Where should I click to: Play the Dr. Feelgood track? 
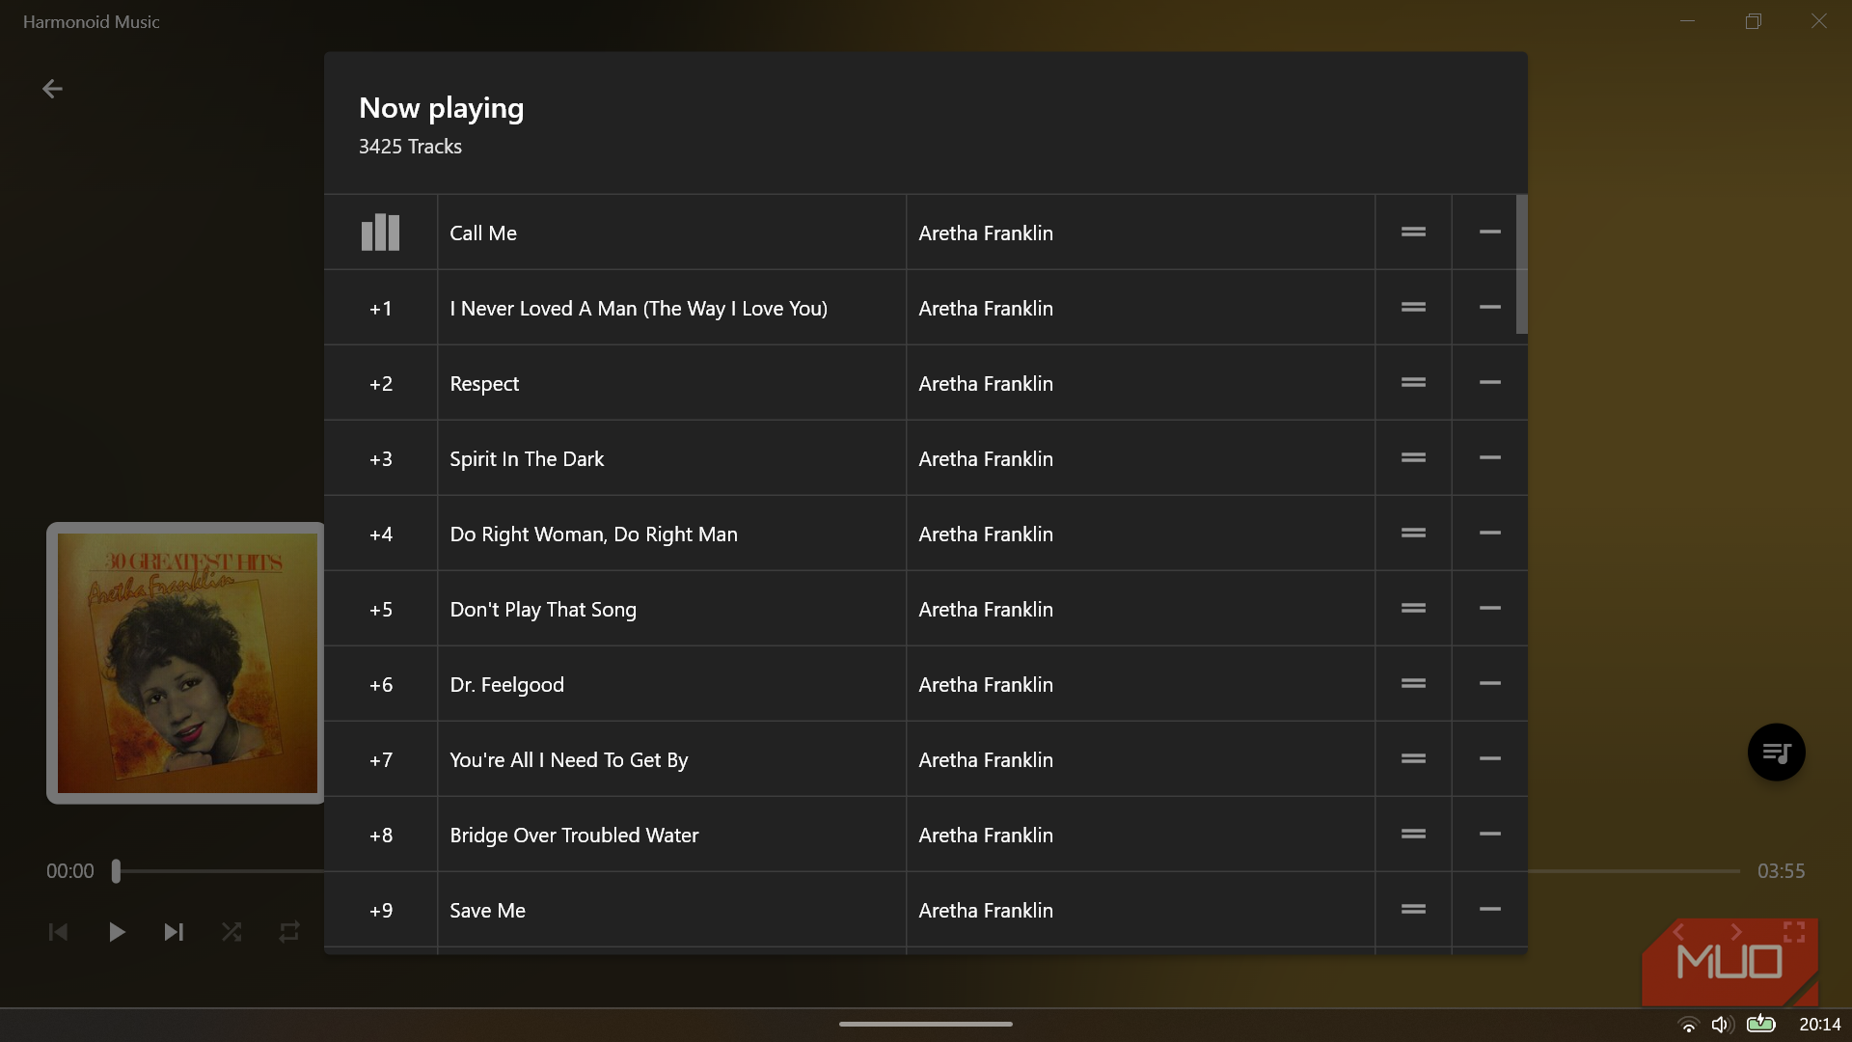506,685
